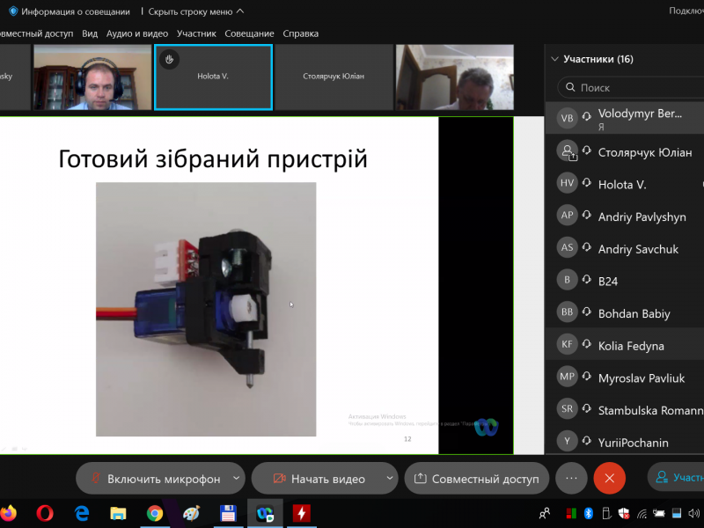Expand video options arrow next to Начать видео
The image size is (704, 528).
pos(390,479)
